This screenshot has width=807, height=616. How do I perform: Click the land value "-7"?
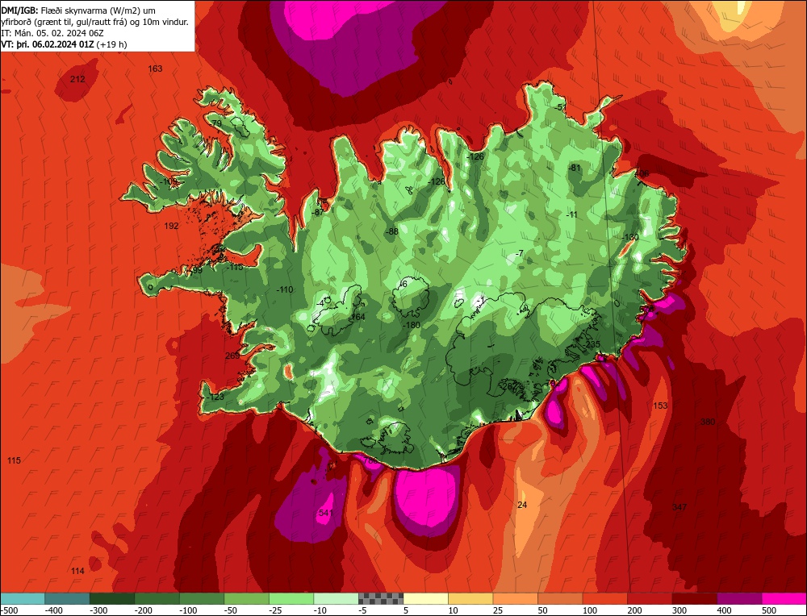(520, 253)
